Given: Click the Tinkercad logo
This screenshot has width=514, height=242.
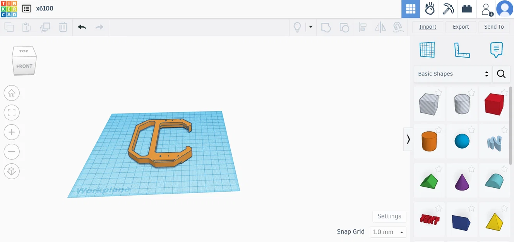Looking at the screenshot, I should pyautogui.click(x=9, y=9).
